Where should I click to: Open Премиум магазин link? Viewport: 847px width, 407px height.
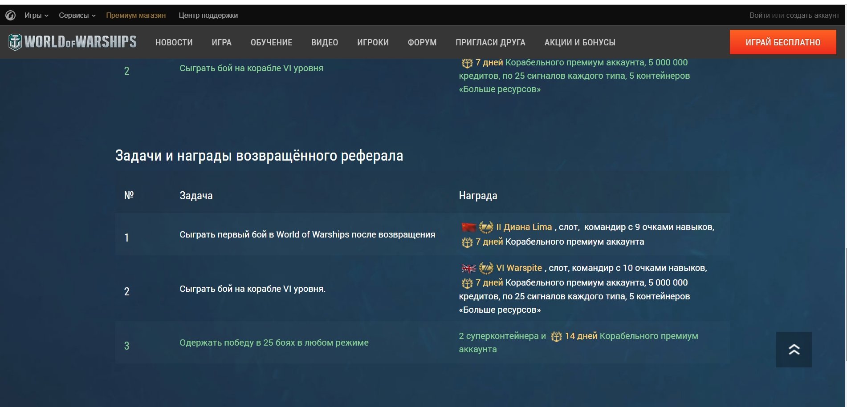136,15
